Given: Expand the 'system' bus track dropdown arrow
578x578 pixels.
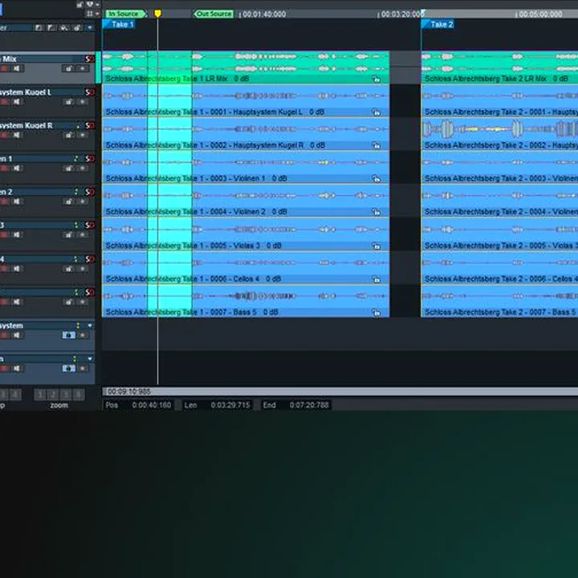Looking at the screenshot, I should pyautogui.click(x=90, y=325).
